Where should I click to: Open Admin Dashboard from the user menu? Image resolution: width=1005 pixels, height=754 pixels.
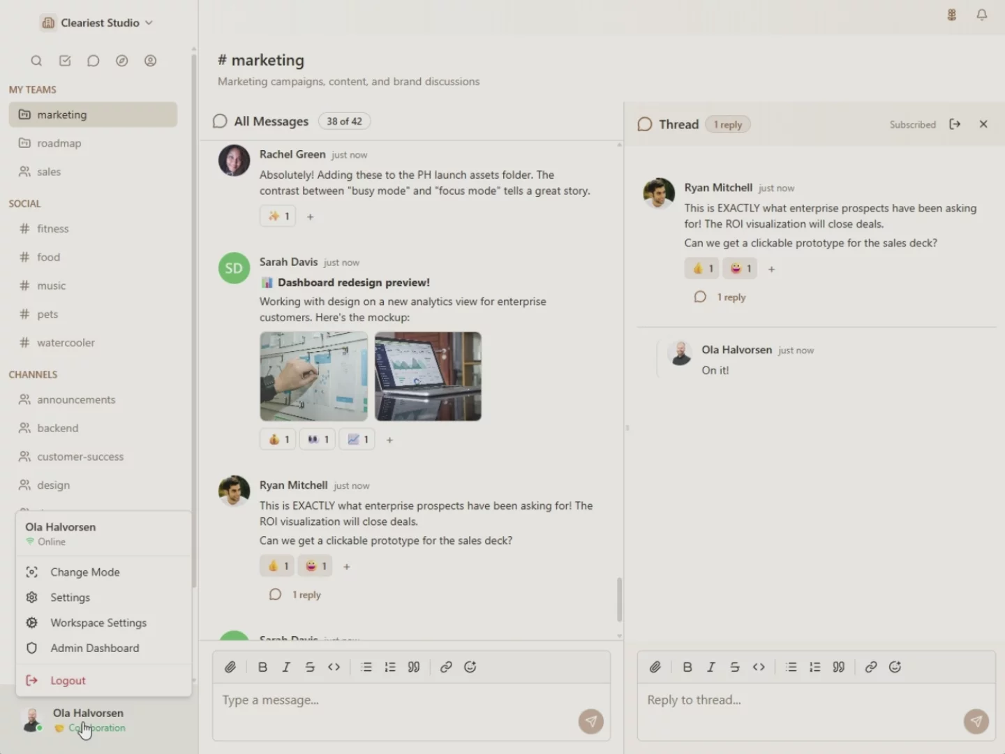pyautogui.click(x=94, y=648)
